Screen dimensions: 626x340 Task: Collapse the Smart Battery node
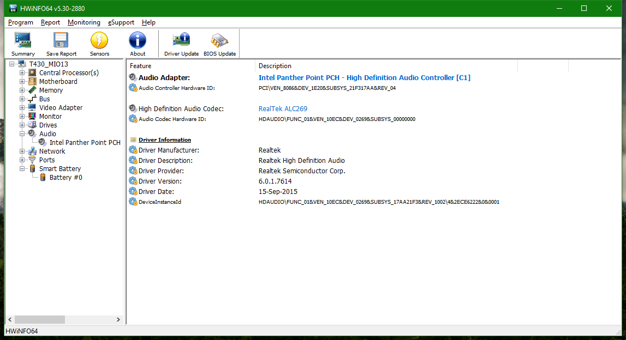tap(22, 168)
